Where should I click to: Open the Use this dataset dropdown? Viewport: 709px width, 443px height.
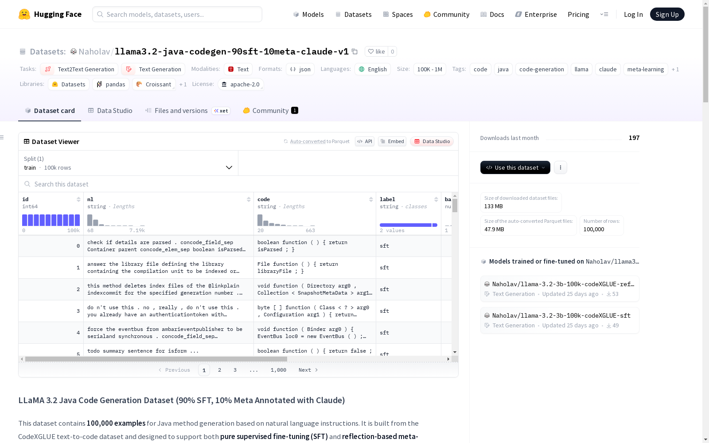pos(515,167)
